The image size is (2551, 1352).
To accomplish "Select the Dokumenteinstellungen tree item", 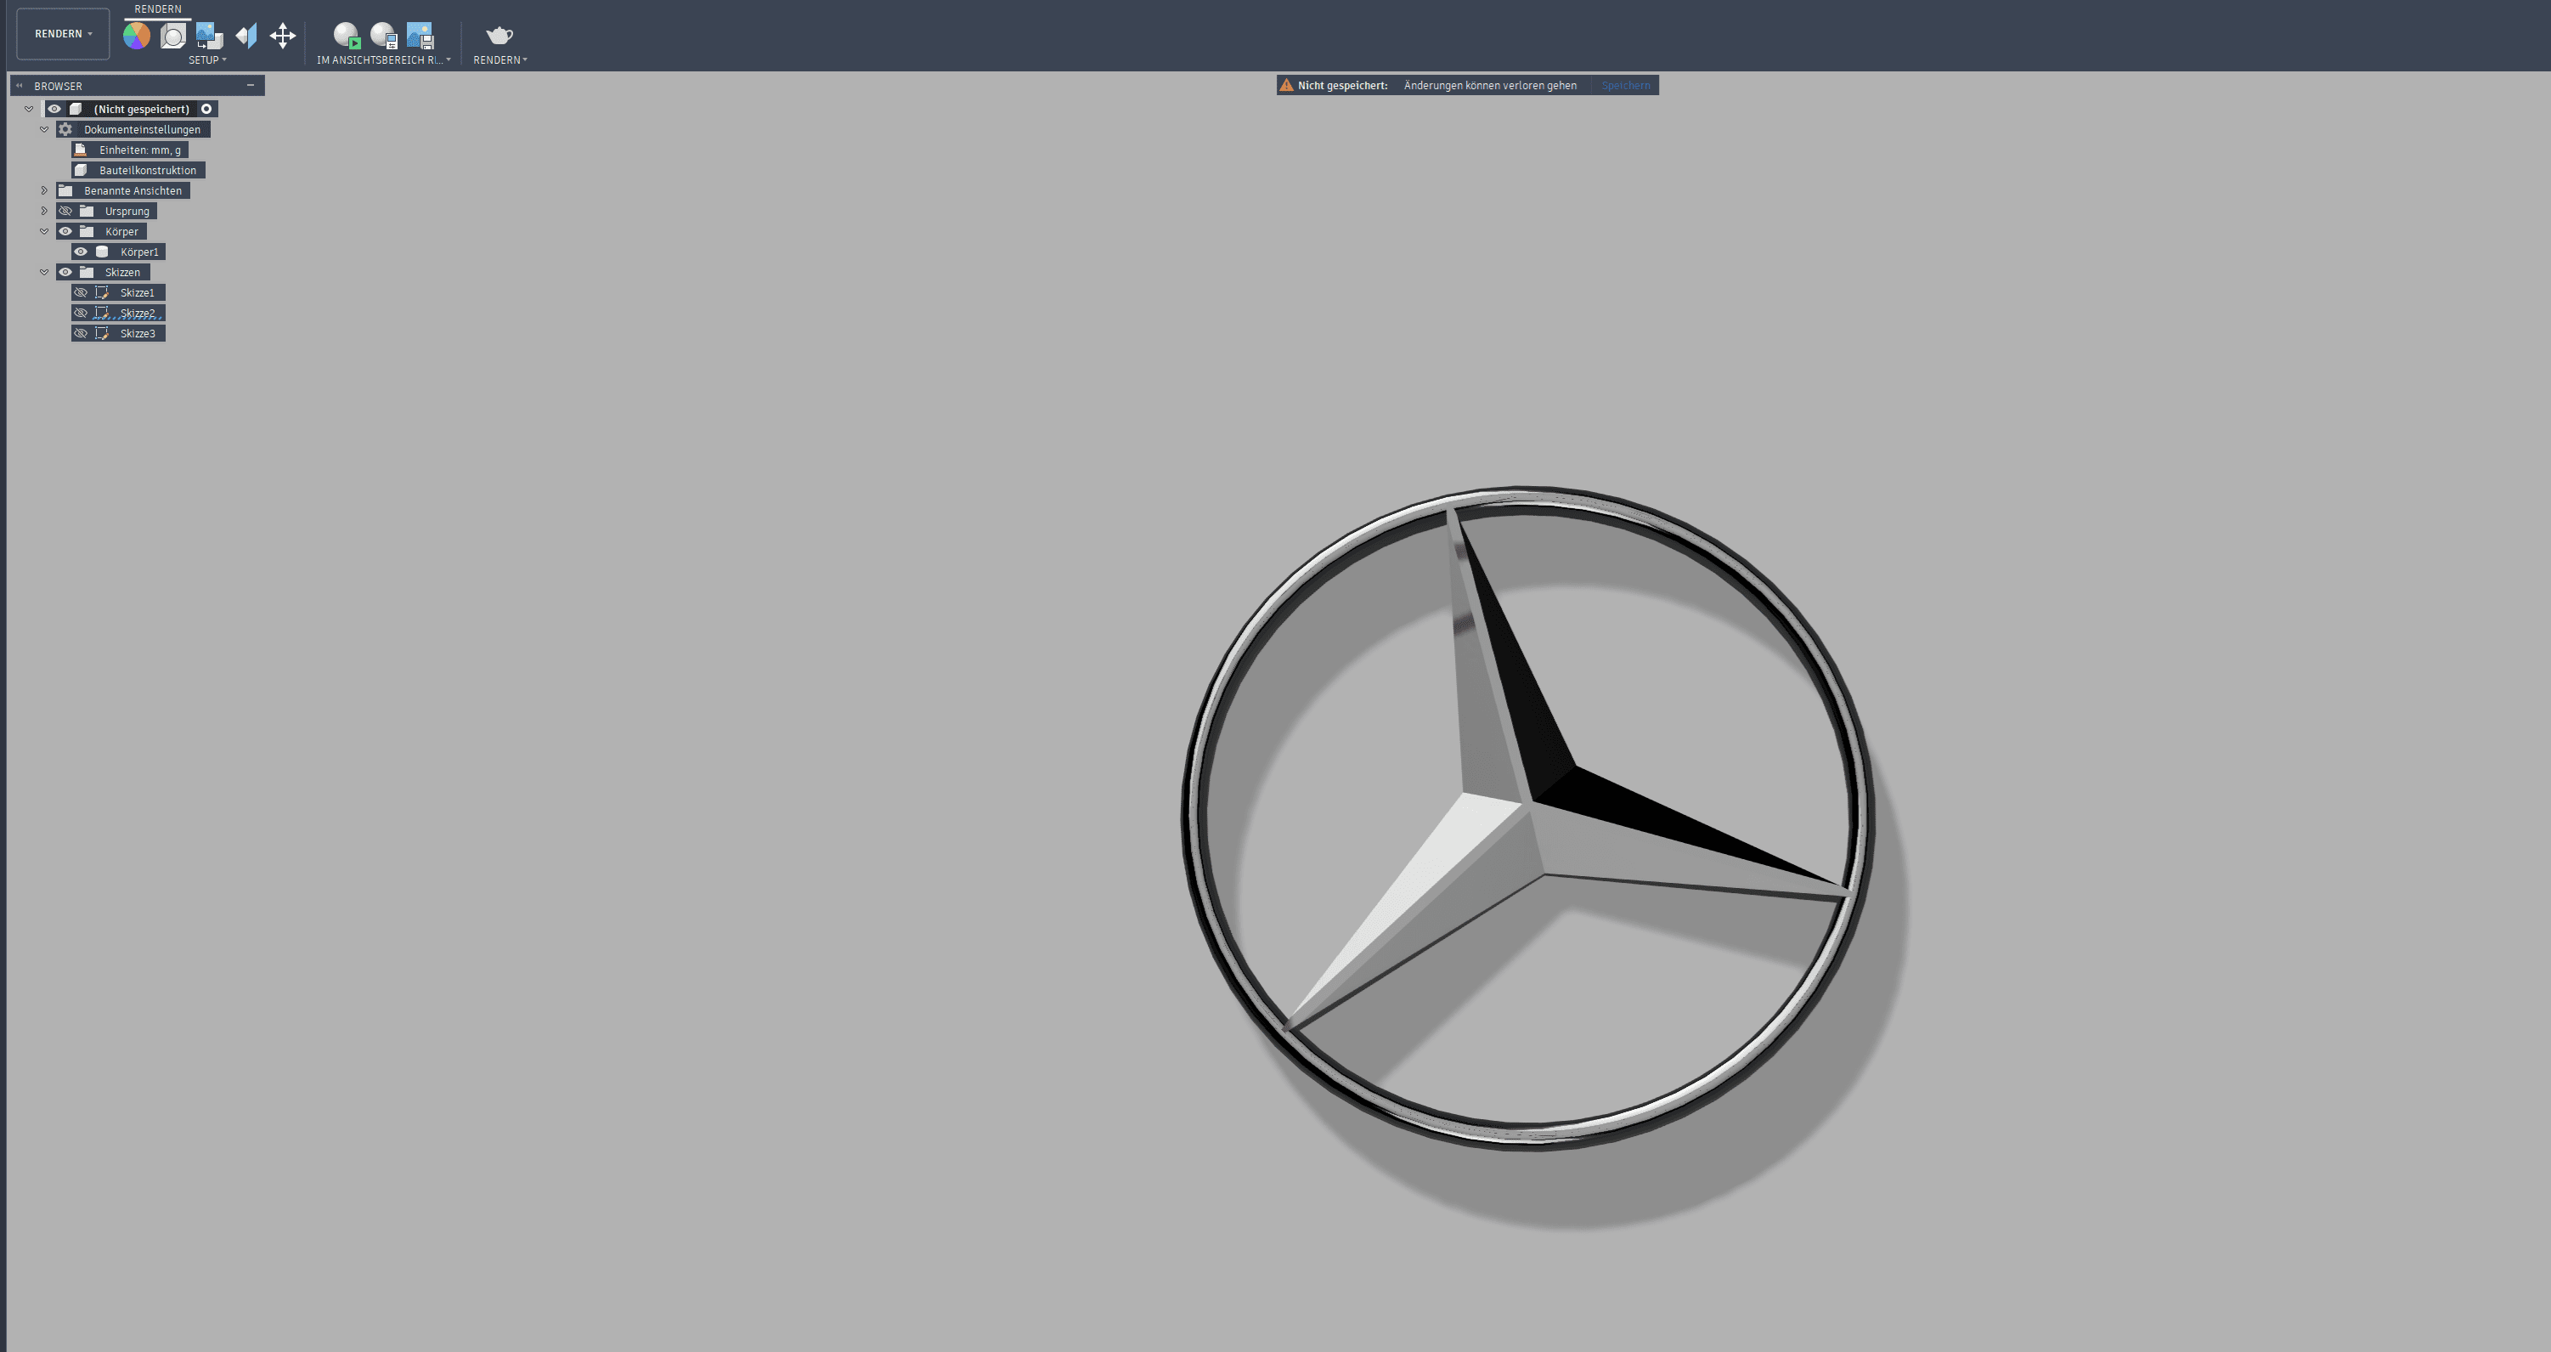I will [142, 130].
